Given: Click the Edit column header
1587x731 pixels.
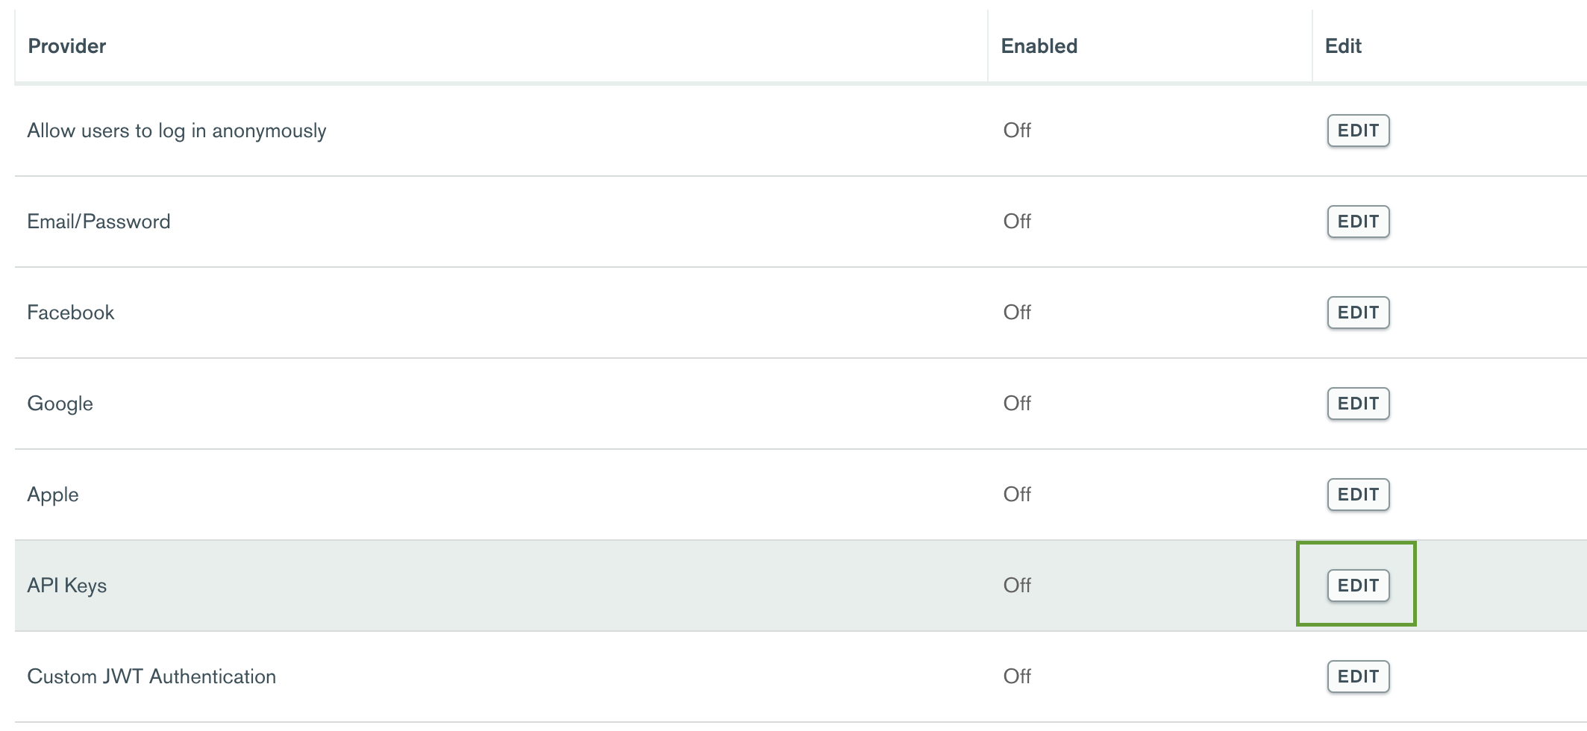Looking at the screenshot, I should [x=1342, y=46].
